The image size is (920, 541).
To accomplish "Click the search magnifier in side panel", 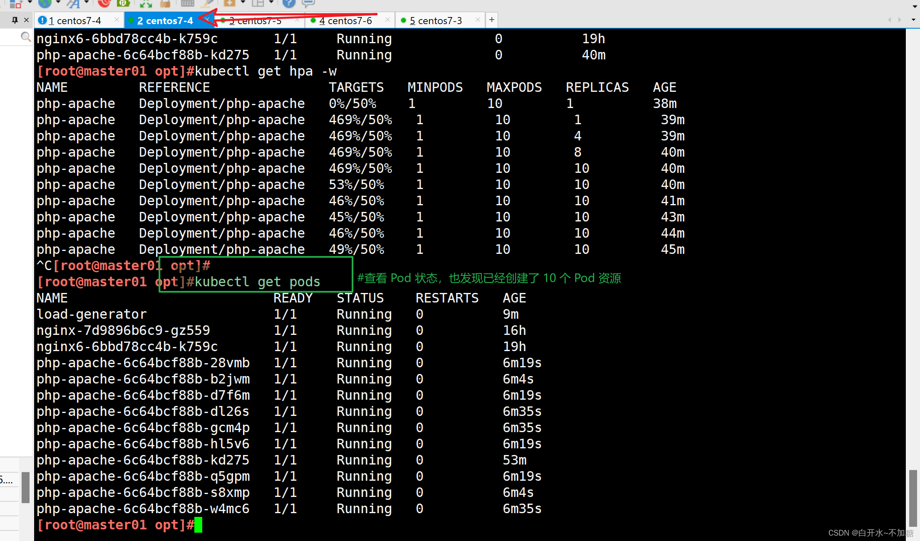I will 26,37.
